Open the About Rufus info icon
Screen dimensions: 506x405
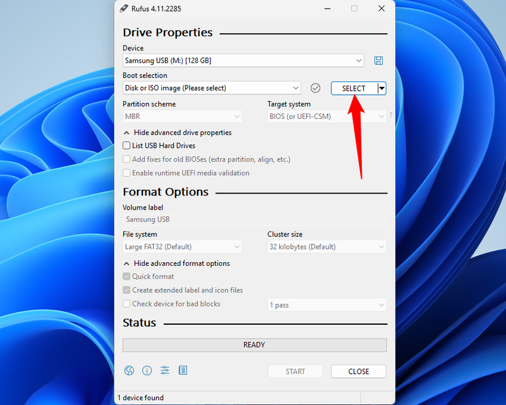pos(147,370)
